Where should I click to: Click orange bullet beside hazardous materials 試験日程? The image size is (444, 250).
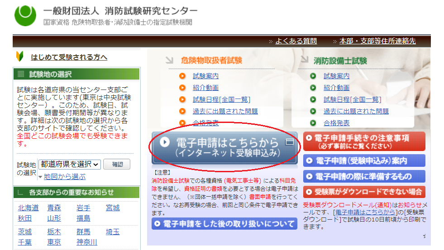[182, 99]
